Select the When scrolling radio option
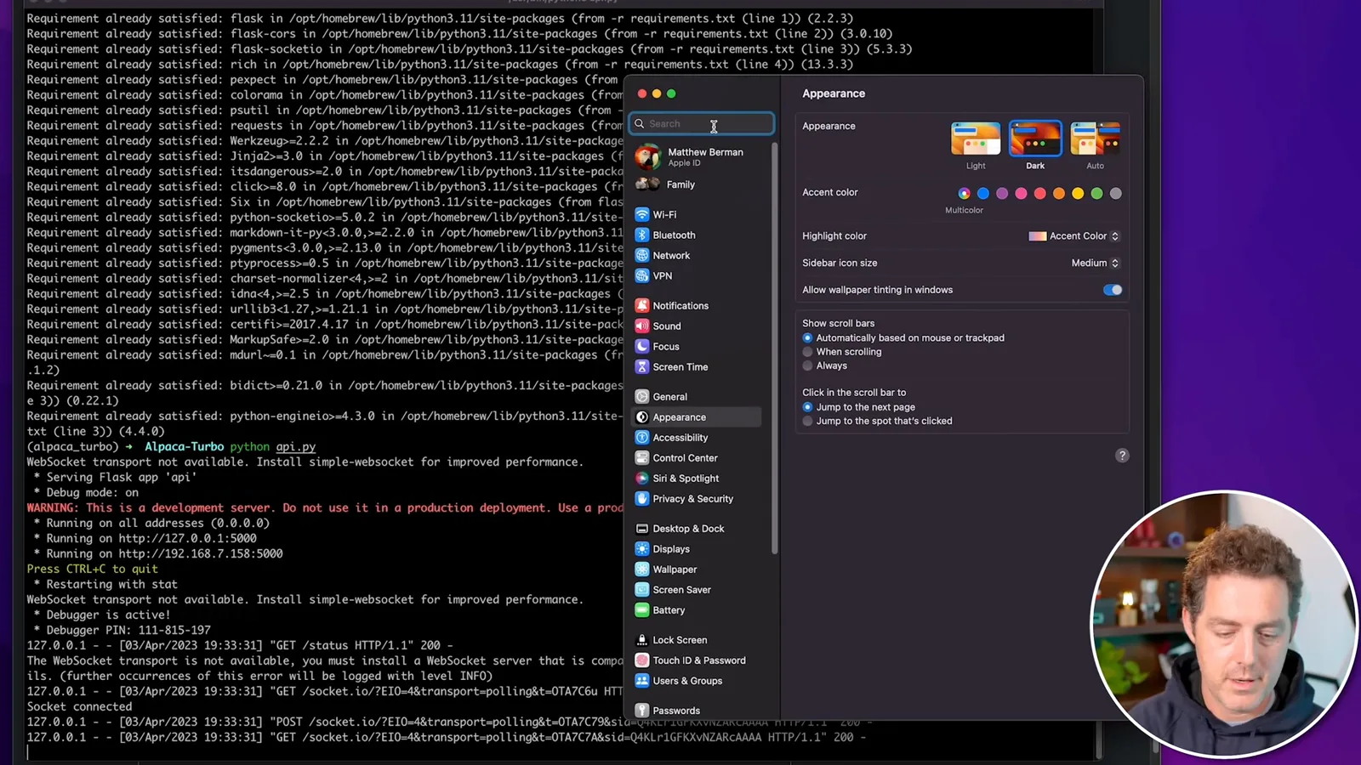The image size is (1361, 765). pos(807,352)
